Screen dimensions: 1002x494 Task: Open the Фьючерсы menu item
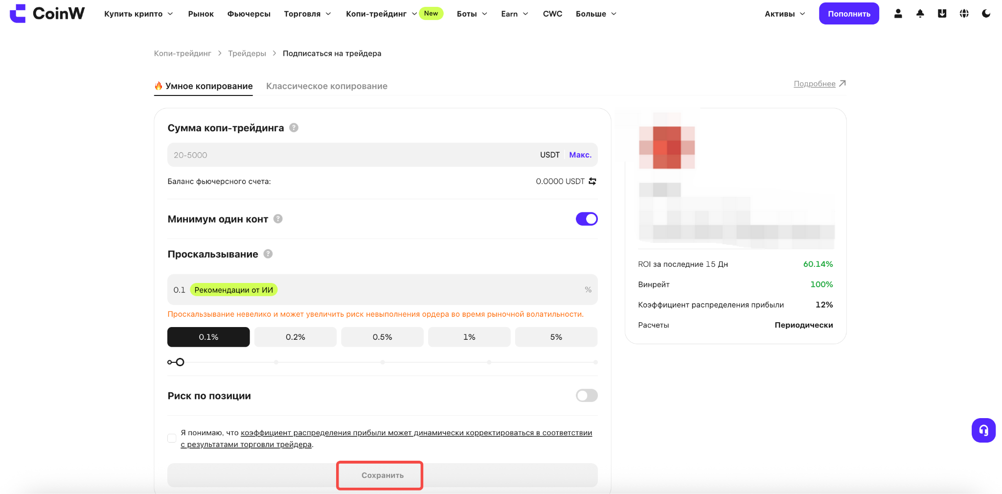(x=249, y=14)
